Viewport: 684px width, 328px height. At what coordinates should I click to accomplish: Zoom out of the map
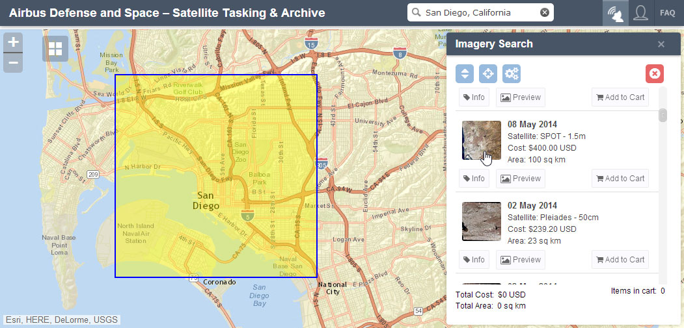point(13,63)
